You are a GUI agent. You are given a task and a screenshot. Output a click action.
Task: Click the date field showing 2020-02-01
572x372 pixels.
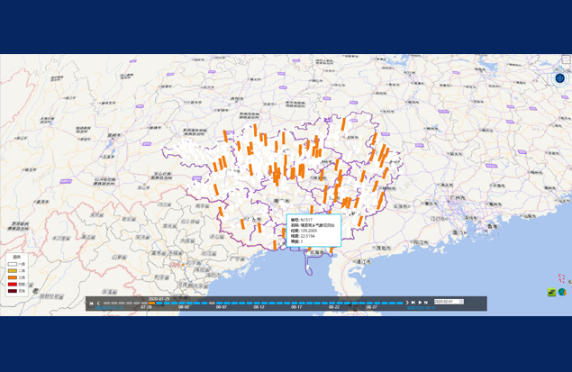tap(447, 302)
